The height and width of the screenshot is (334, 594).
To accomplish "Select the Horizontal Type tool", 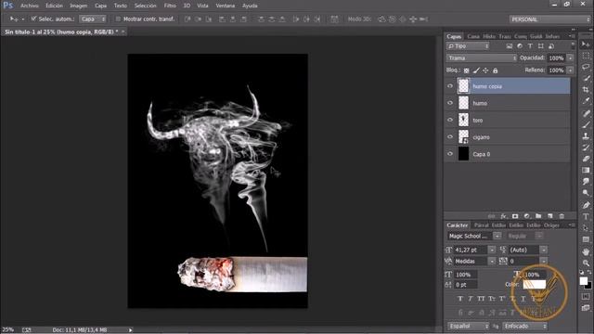I will pyautogui.click(x=586, y=216).
